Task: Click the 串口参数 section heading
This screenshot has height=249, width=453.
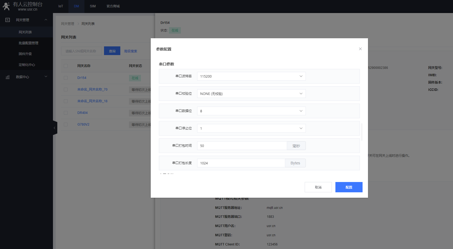Action: pyautogui.click(x=166, y=64)
